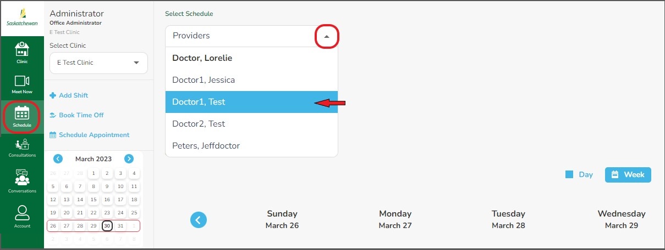Go to Consultations in the sidebar
The width and height of the screenshot is (665, 250).
pyautogui.click(x=22, y=147)
